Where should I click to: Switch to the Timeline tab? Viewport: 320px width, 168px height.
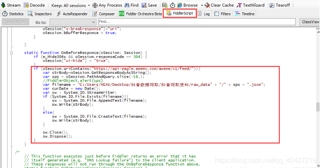point(244,14)
